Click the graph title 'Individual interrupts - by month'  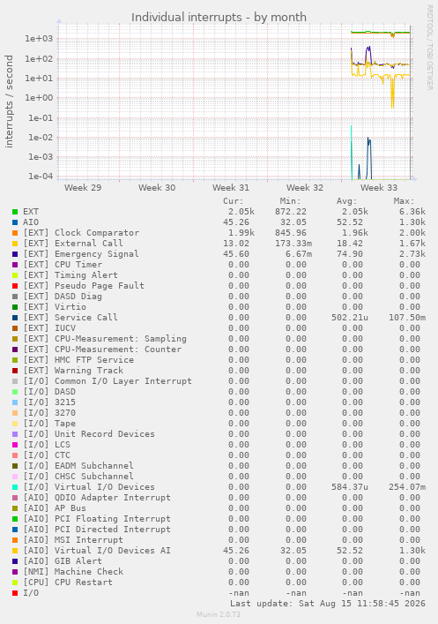coord(219,18)
